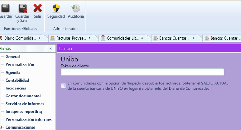Image resolution: width=241 pixels, height=130 pixels.
Task: Close the Comunidades Lis... tab
Action: [142, 38]
